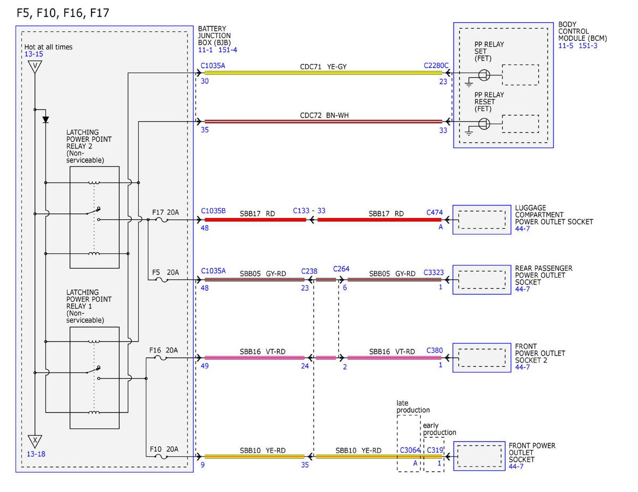Open the BCM 151-3 page reference

[588, 46]
